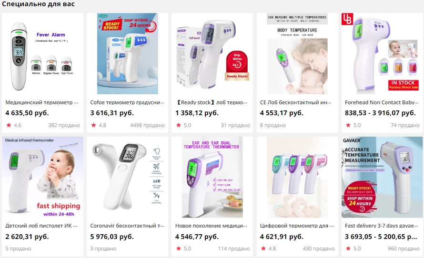Click the star rating 4.6 icon

pos(9,125)
